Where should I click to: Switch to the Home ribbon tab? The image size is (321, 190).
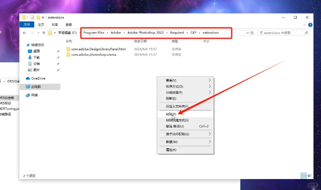coord(41,24)
